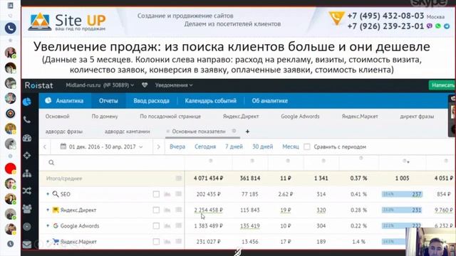Open the hierarchy tree icon in Roistat sidebar
456x256 pixels.
pyautogui.click(x=27, y=174)
